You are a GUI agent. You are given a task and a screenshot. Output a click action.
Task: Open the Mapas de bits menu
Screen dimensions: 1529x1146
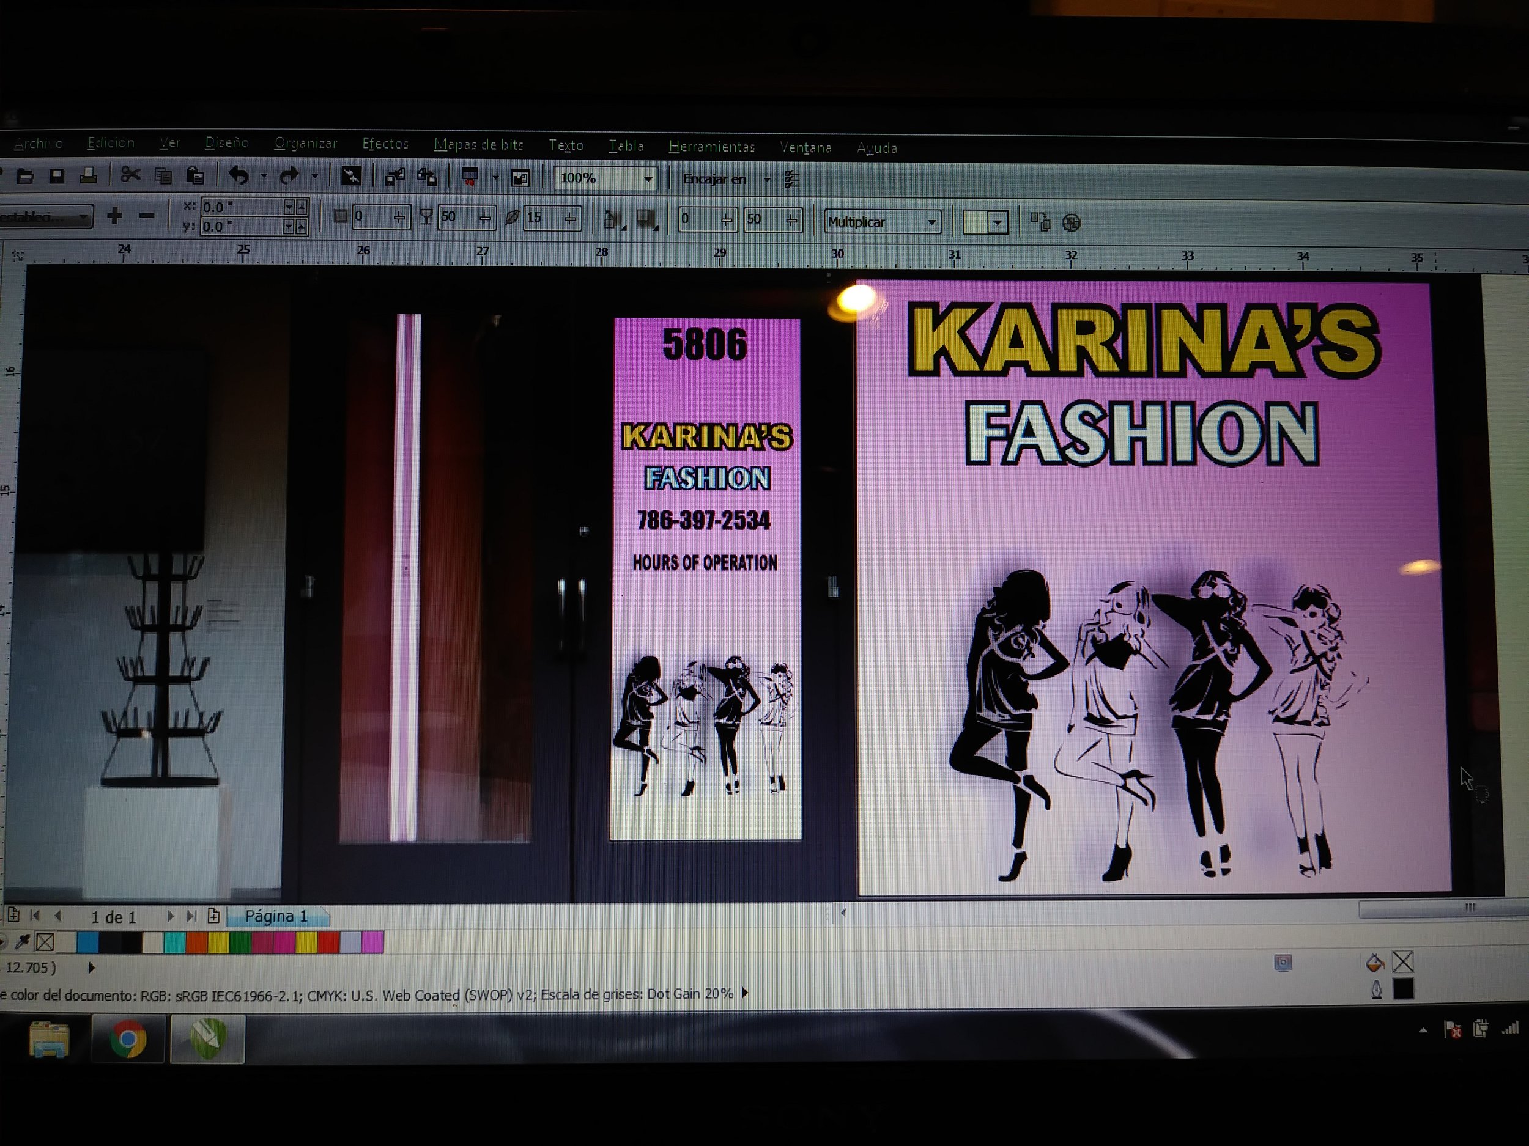point(478,144)
